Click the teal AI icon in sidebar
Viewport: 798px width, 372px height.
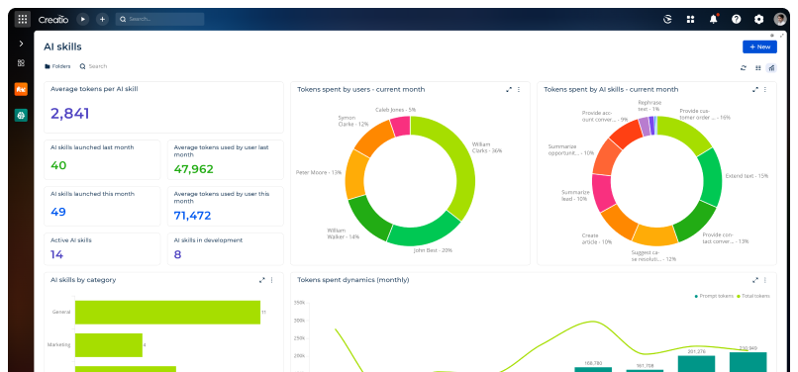[x=21, y=116]
